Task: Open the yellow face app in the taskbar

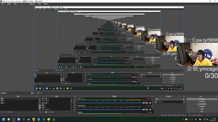Action: coord(34,119)
